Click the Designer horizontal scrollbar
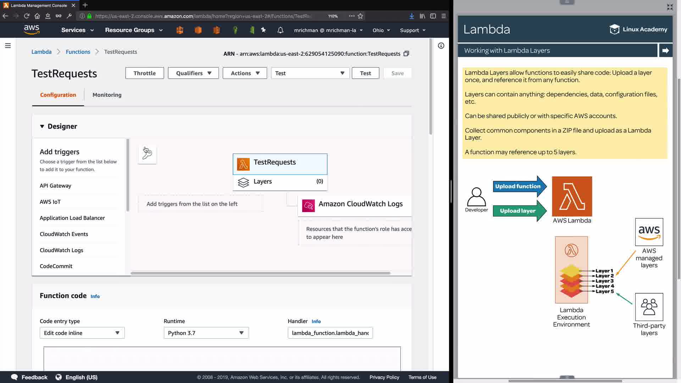 pos(261,273)
